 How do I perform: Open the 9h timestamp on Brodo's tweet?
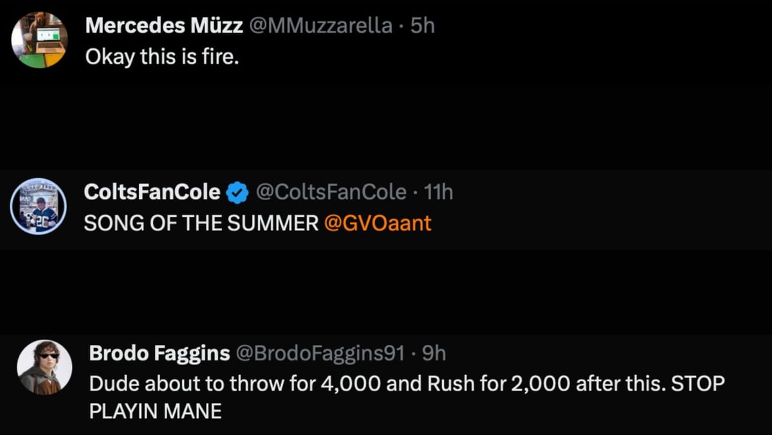(434, 353)
